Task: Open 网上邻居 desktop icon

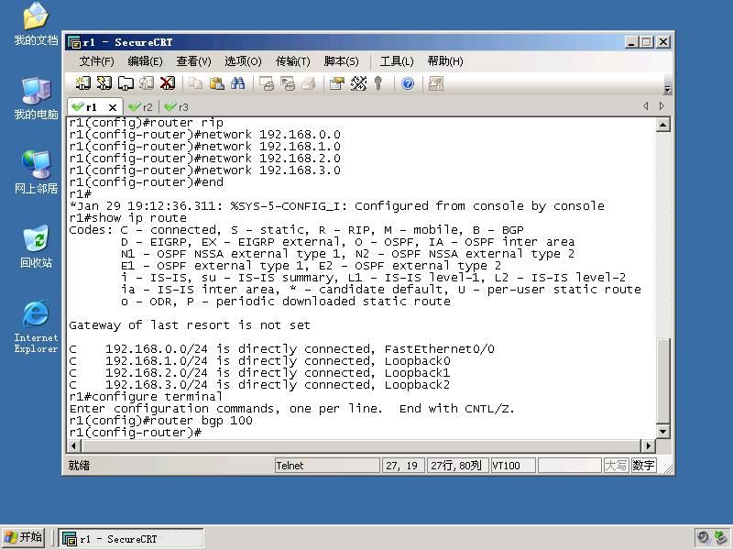Action: pyautogui.click(x=36, y=172)
